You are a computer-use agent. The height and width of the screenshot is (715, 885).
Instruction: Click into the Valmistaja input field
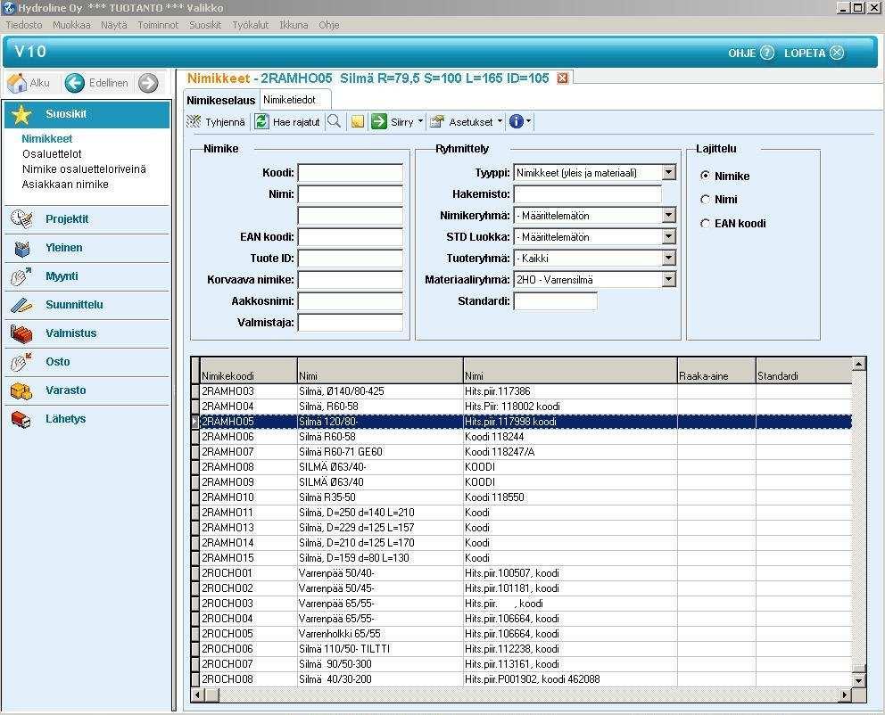pyautogui.click(x=351, y=323)
